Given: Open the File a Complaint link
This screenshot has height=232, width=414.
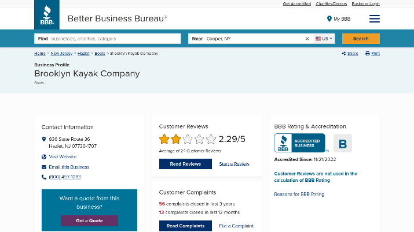Looking at the screenshot, I should click(x=236, y=226).
